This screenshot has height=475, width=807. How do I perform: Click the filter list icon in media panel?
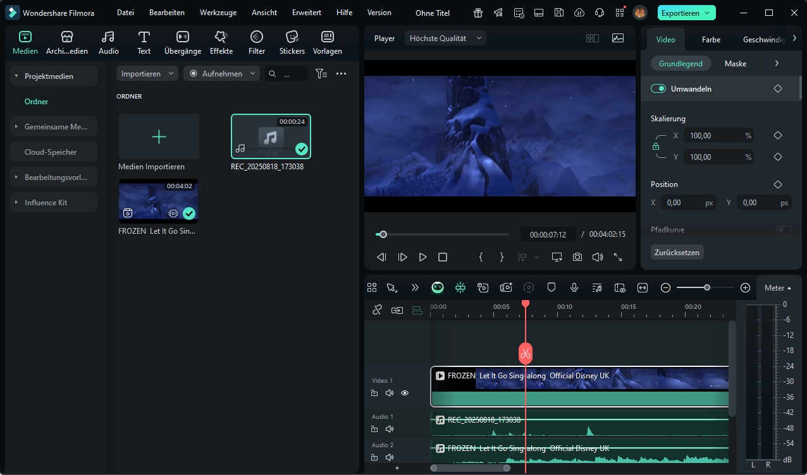pyautogui.click(x=321, y=74)
